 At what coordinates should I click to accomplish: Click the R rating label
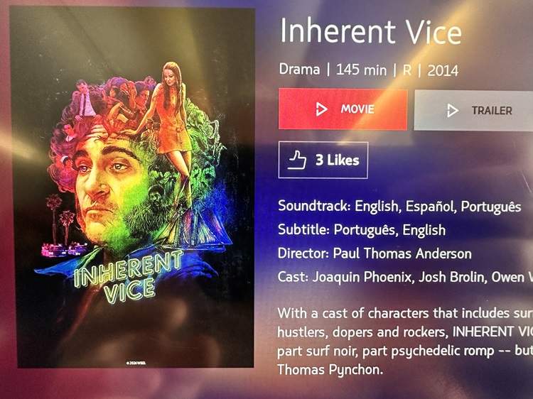[407, 70]
